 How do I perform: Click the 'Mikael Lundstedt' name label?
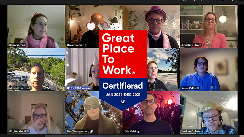(x=20, y=88)
